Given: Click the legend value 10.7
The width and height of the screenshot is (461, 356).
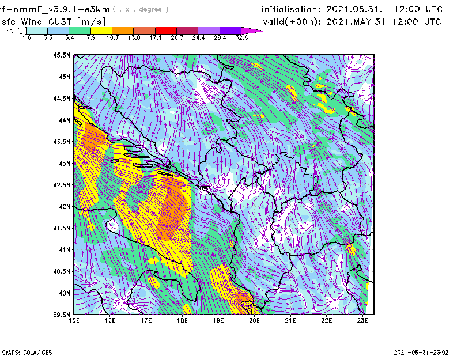Looking at the screenshot, I should [112, 37].
